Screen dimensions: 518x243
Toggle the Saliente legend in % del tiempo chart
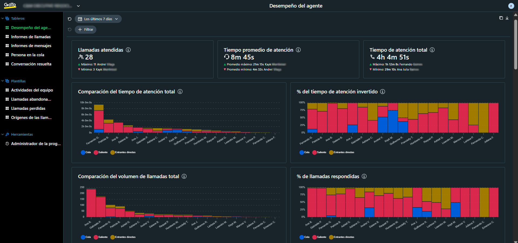point(319,152)
